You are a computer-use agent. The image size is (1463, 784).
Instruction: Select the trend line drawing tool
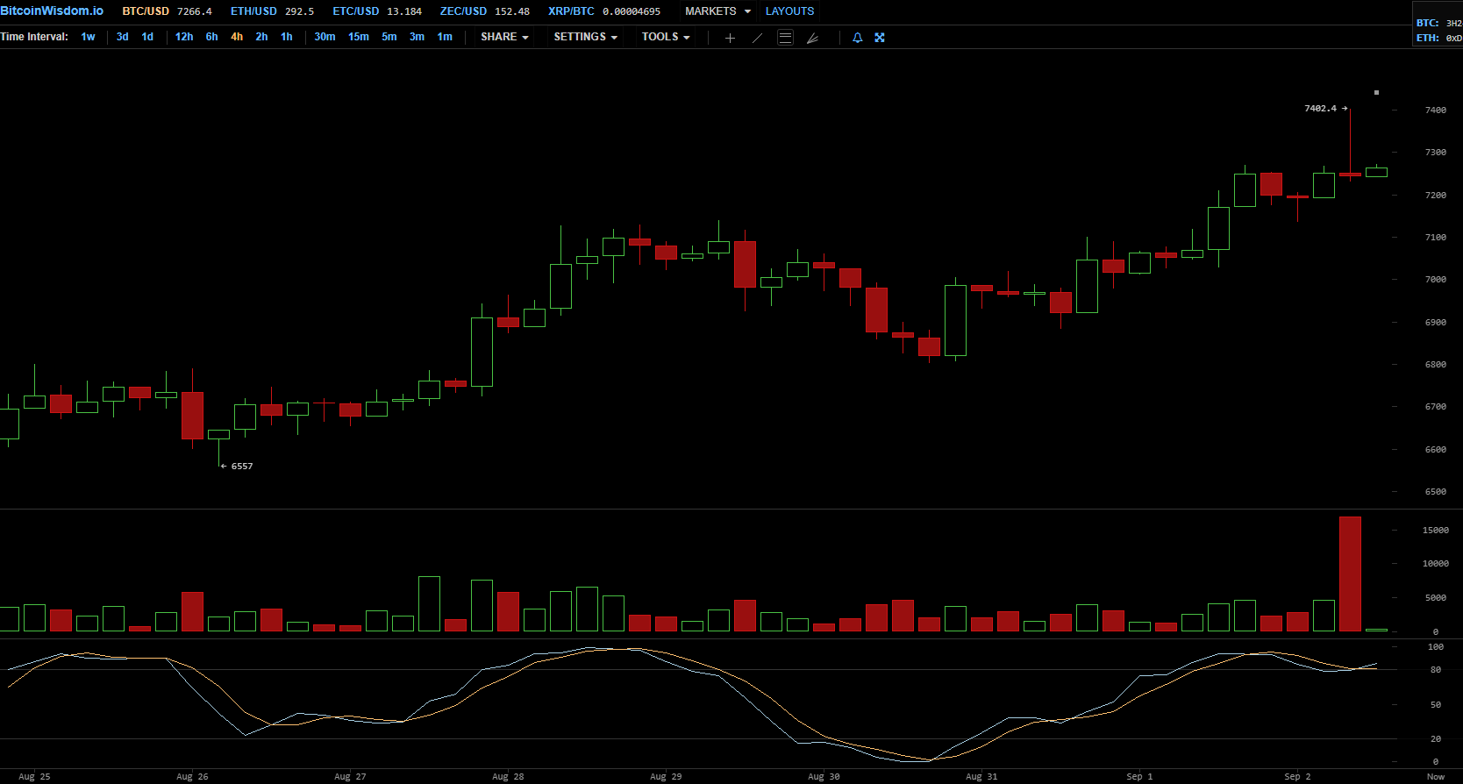pos(758,38)
